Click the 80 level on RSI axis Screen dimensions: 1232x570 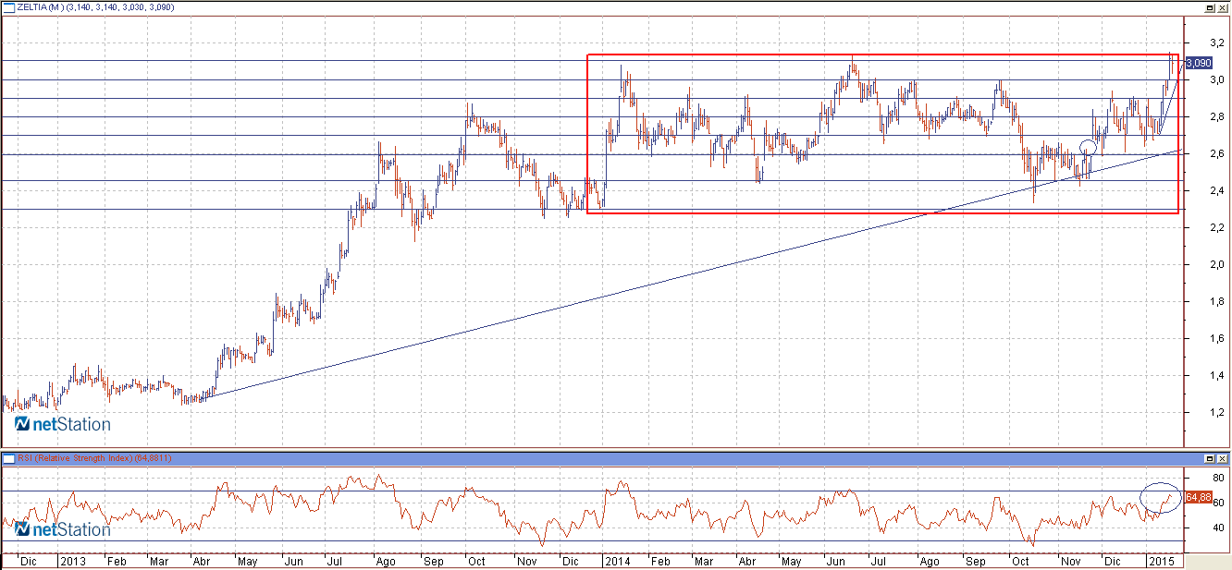click(1218, 478)
